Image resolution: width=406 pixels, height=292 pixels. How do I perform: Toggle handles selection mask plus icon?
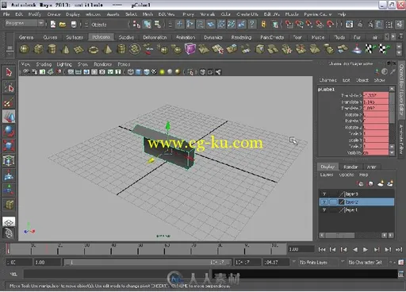(x=179, y=25)
